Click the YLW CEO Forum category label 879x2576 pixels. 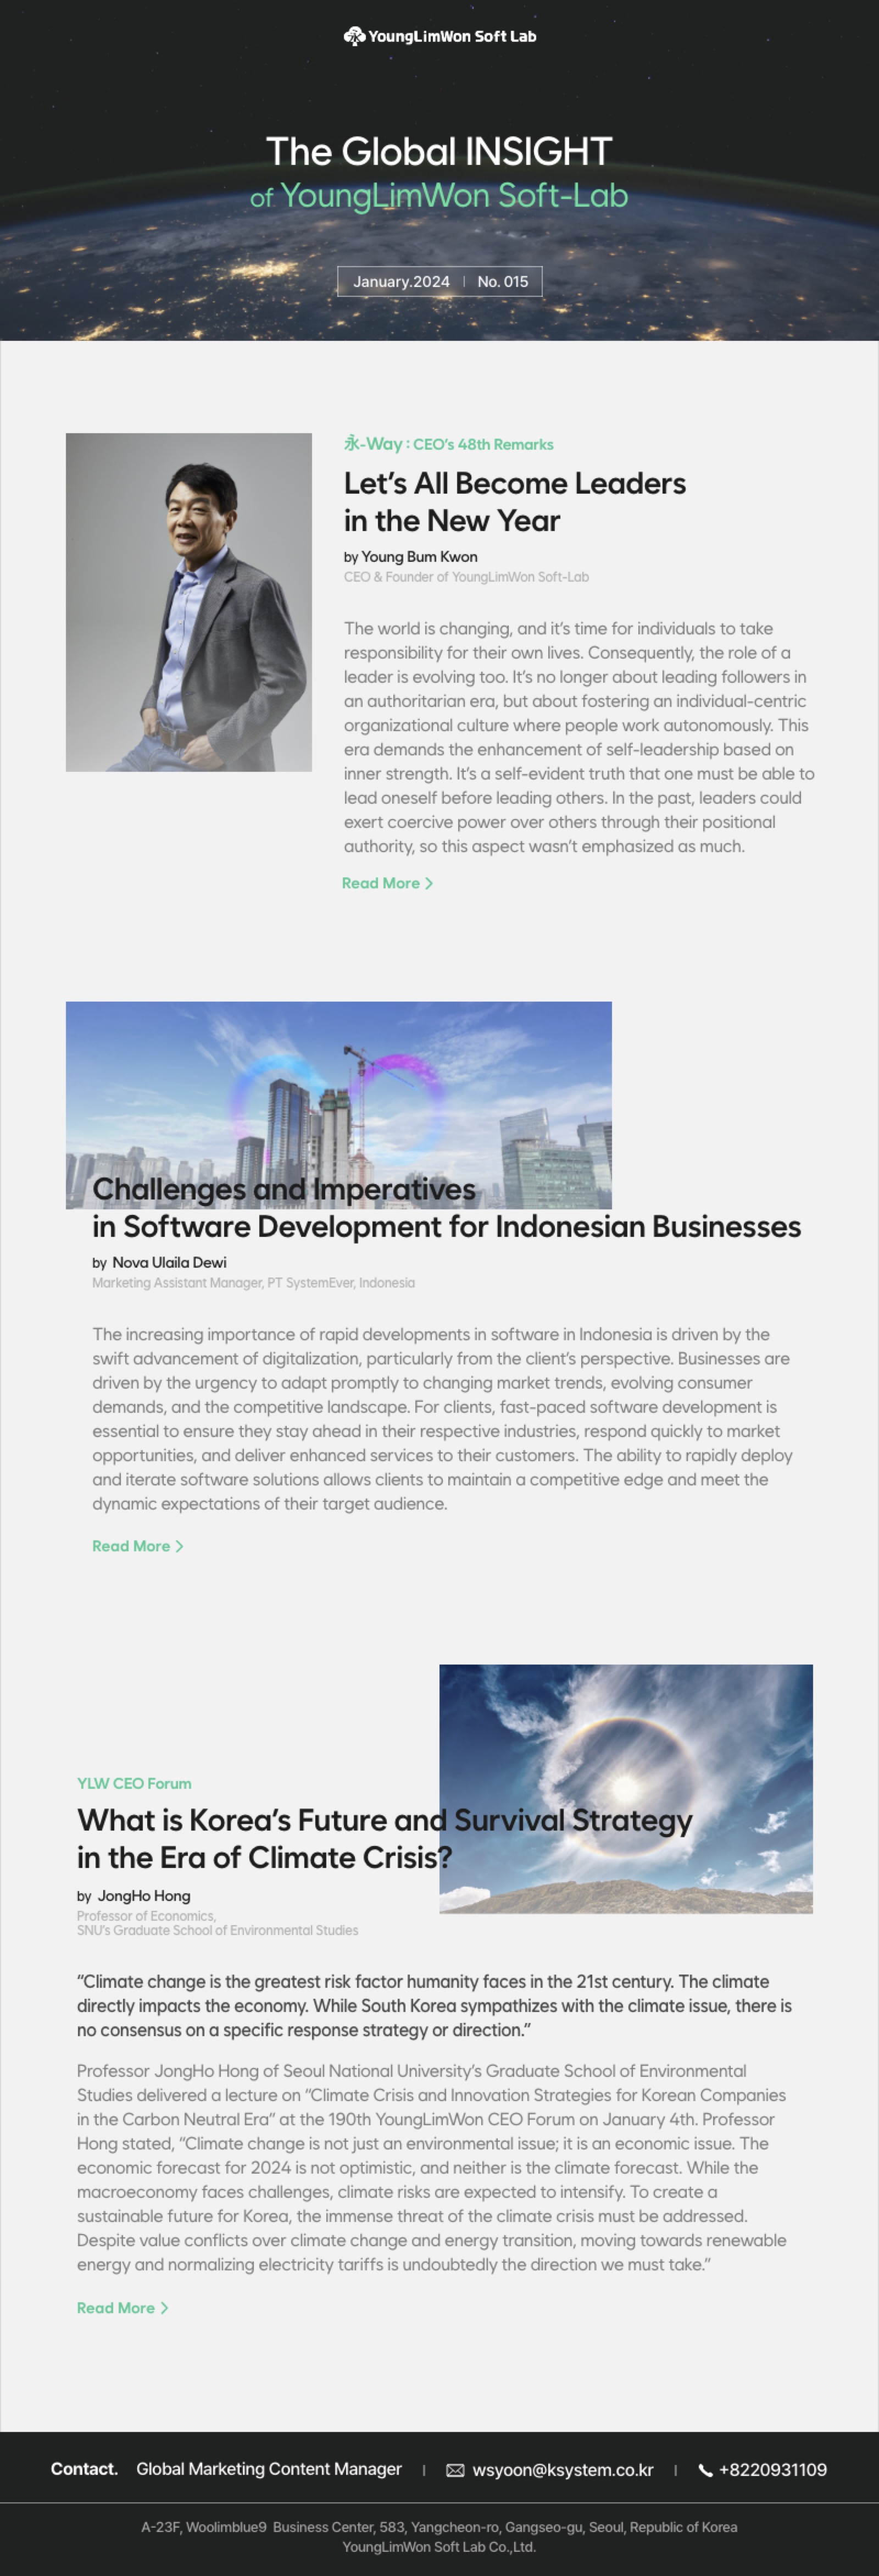point(134,1783)
